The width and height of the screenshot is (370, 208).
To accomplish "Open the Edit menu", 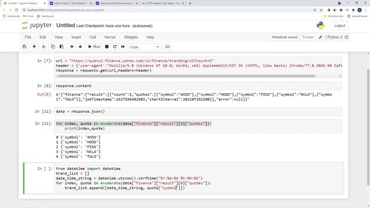I will [x=43, y=37].
